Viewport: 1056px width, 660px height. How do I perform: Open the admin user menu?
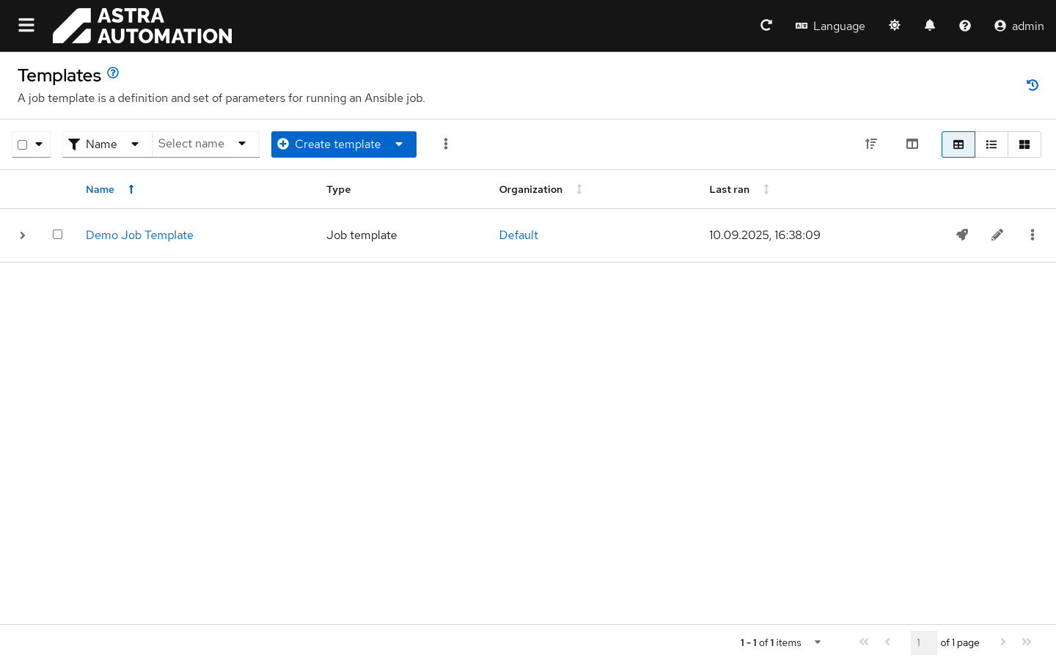(x=1019, y=26)
